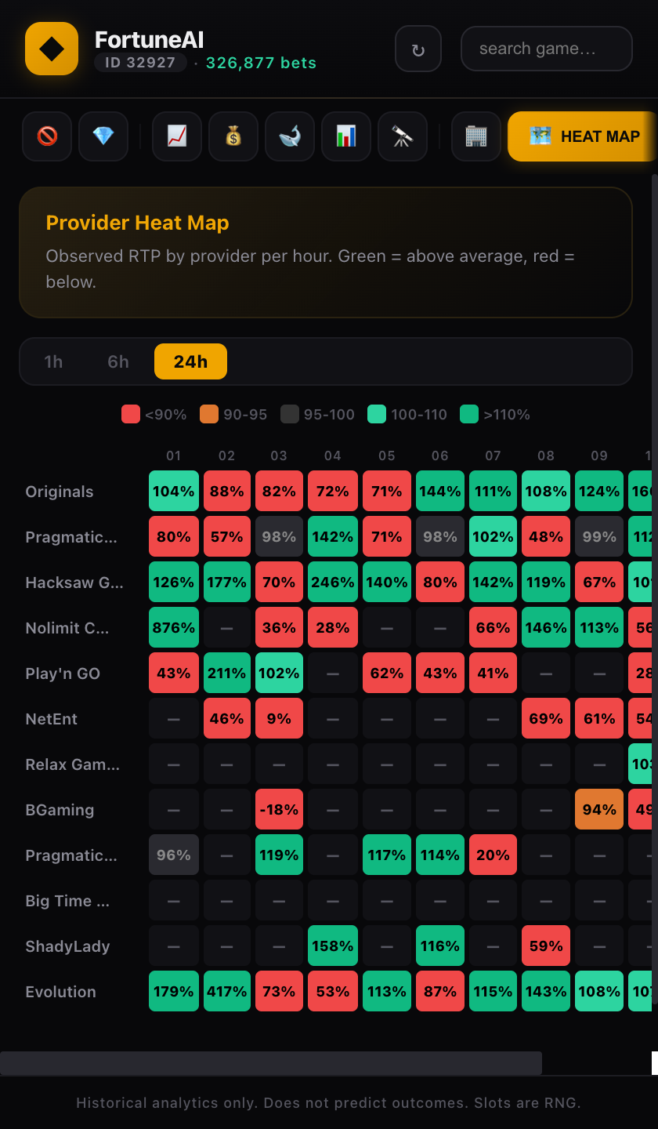Switch to the 6h time range tab
The image size is (658, 1129).
(x=117, y=361)
